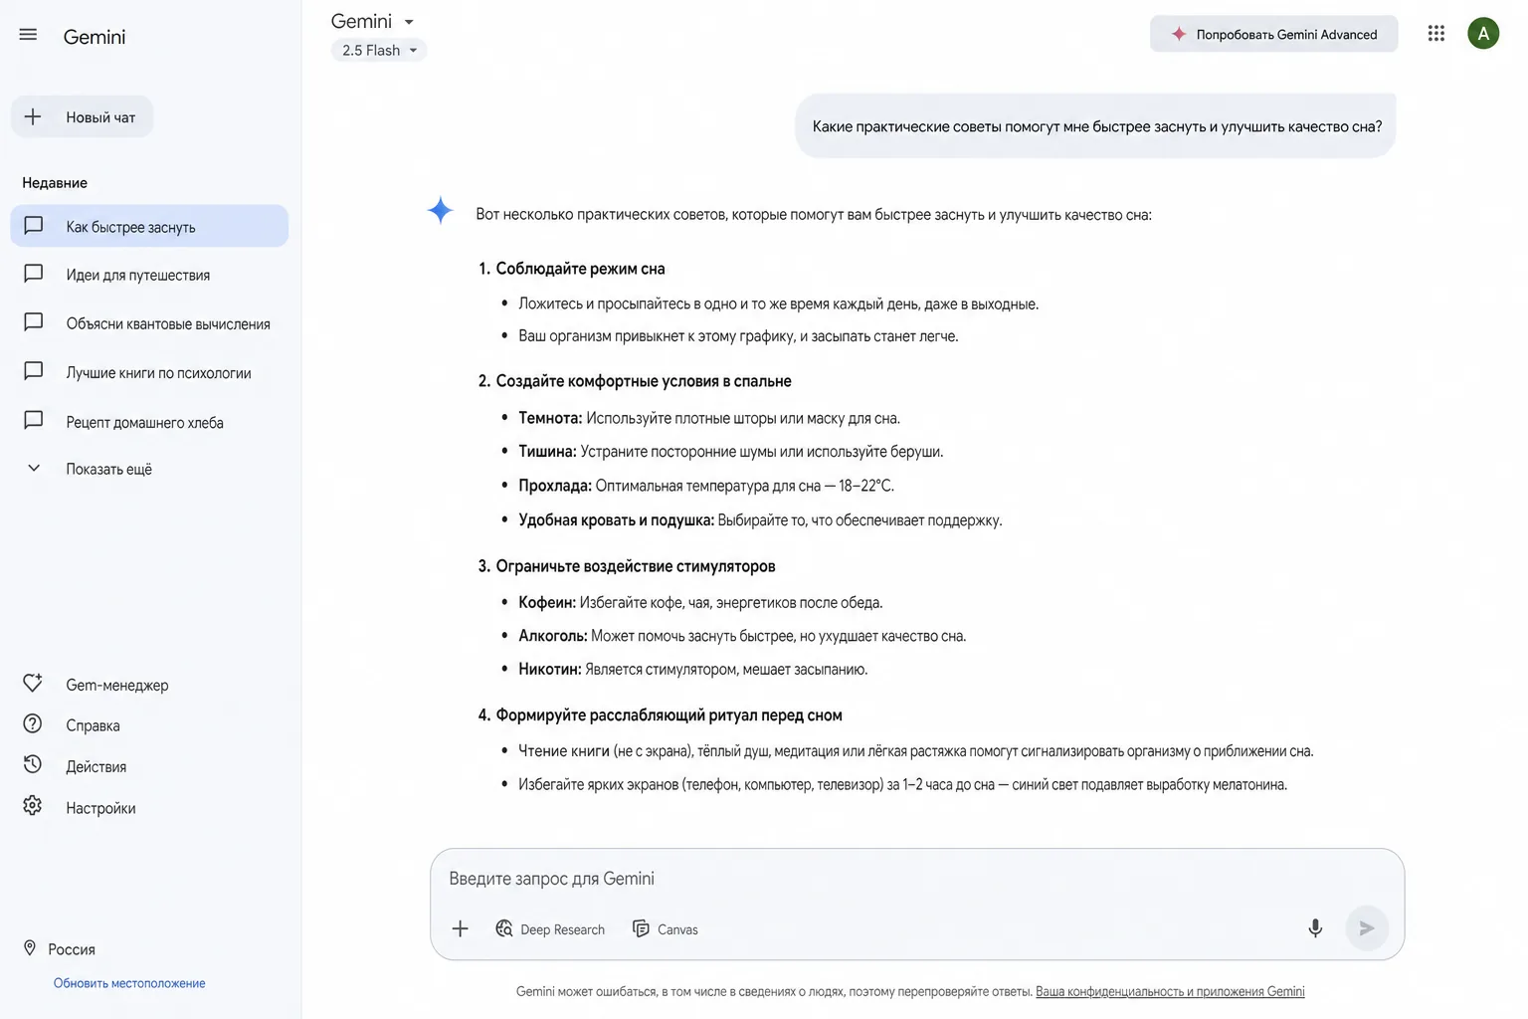Click the Canvas document icon
1528x1019 pixels.
(641, 928)
